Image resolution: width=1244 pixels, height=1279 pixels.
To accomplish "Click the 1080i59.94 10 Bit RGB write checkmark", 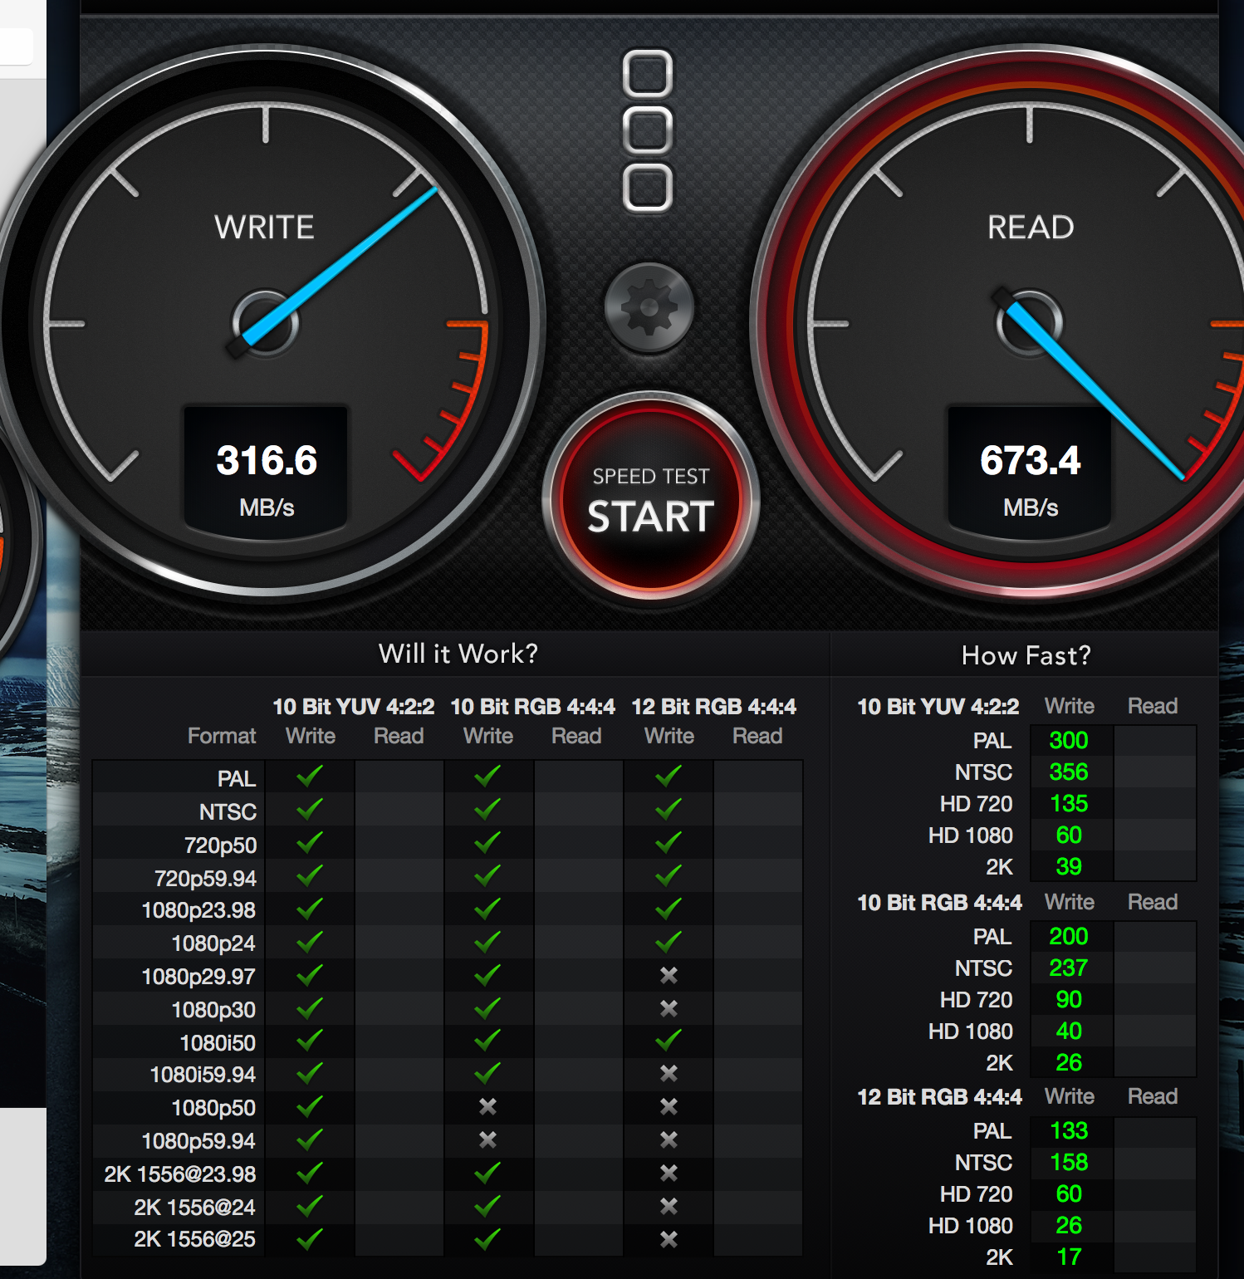I will pos(487,1073).
